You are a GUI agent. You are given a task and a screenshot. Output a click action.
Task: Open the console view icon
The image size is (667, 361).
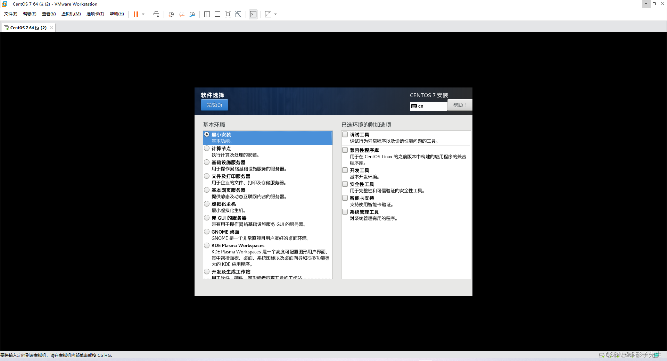pyautogui.click(x=253, y=14)
